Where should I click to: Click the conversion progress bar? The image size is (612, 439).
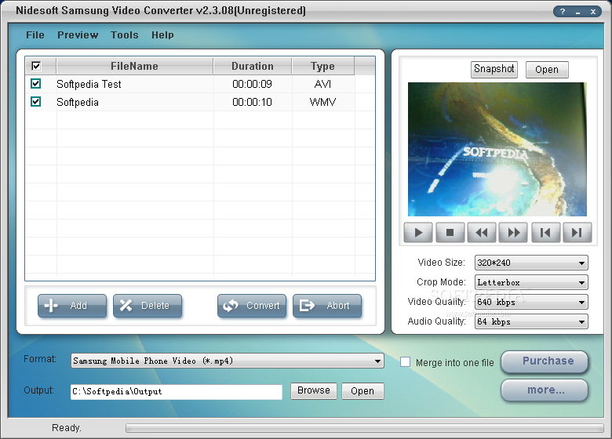click(365, 428)
